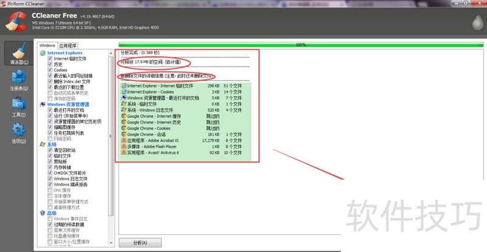487x252 pixels.
Task: Click the Windows 资源管理器 category icon
Action: (x=43, y=105)
